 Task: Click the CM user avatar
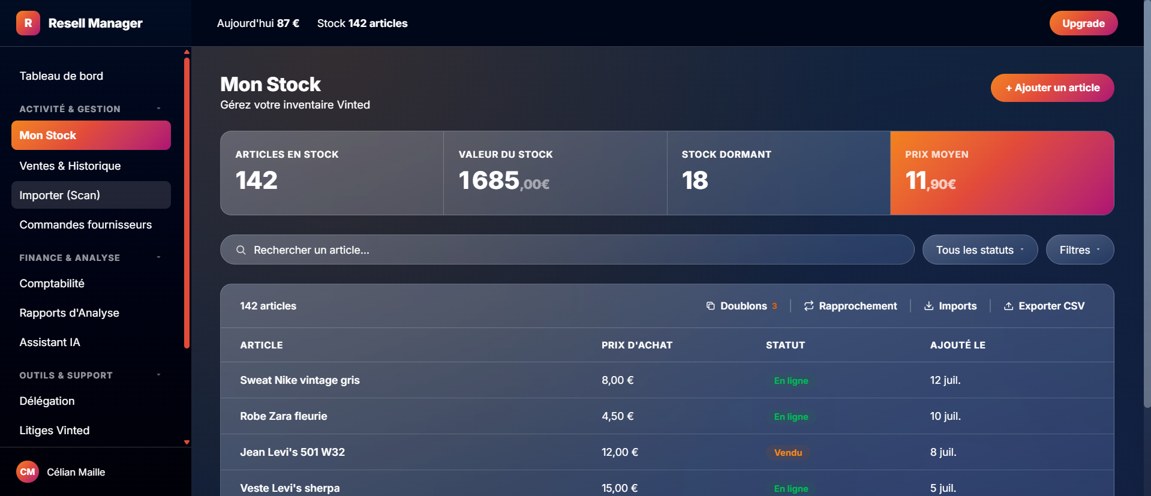coord(28,472)
